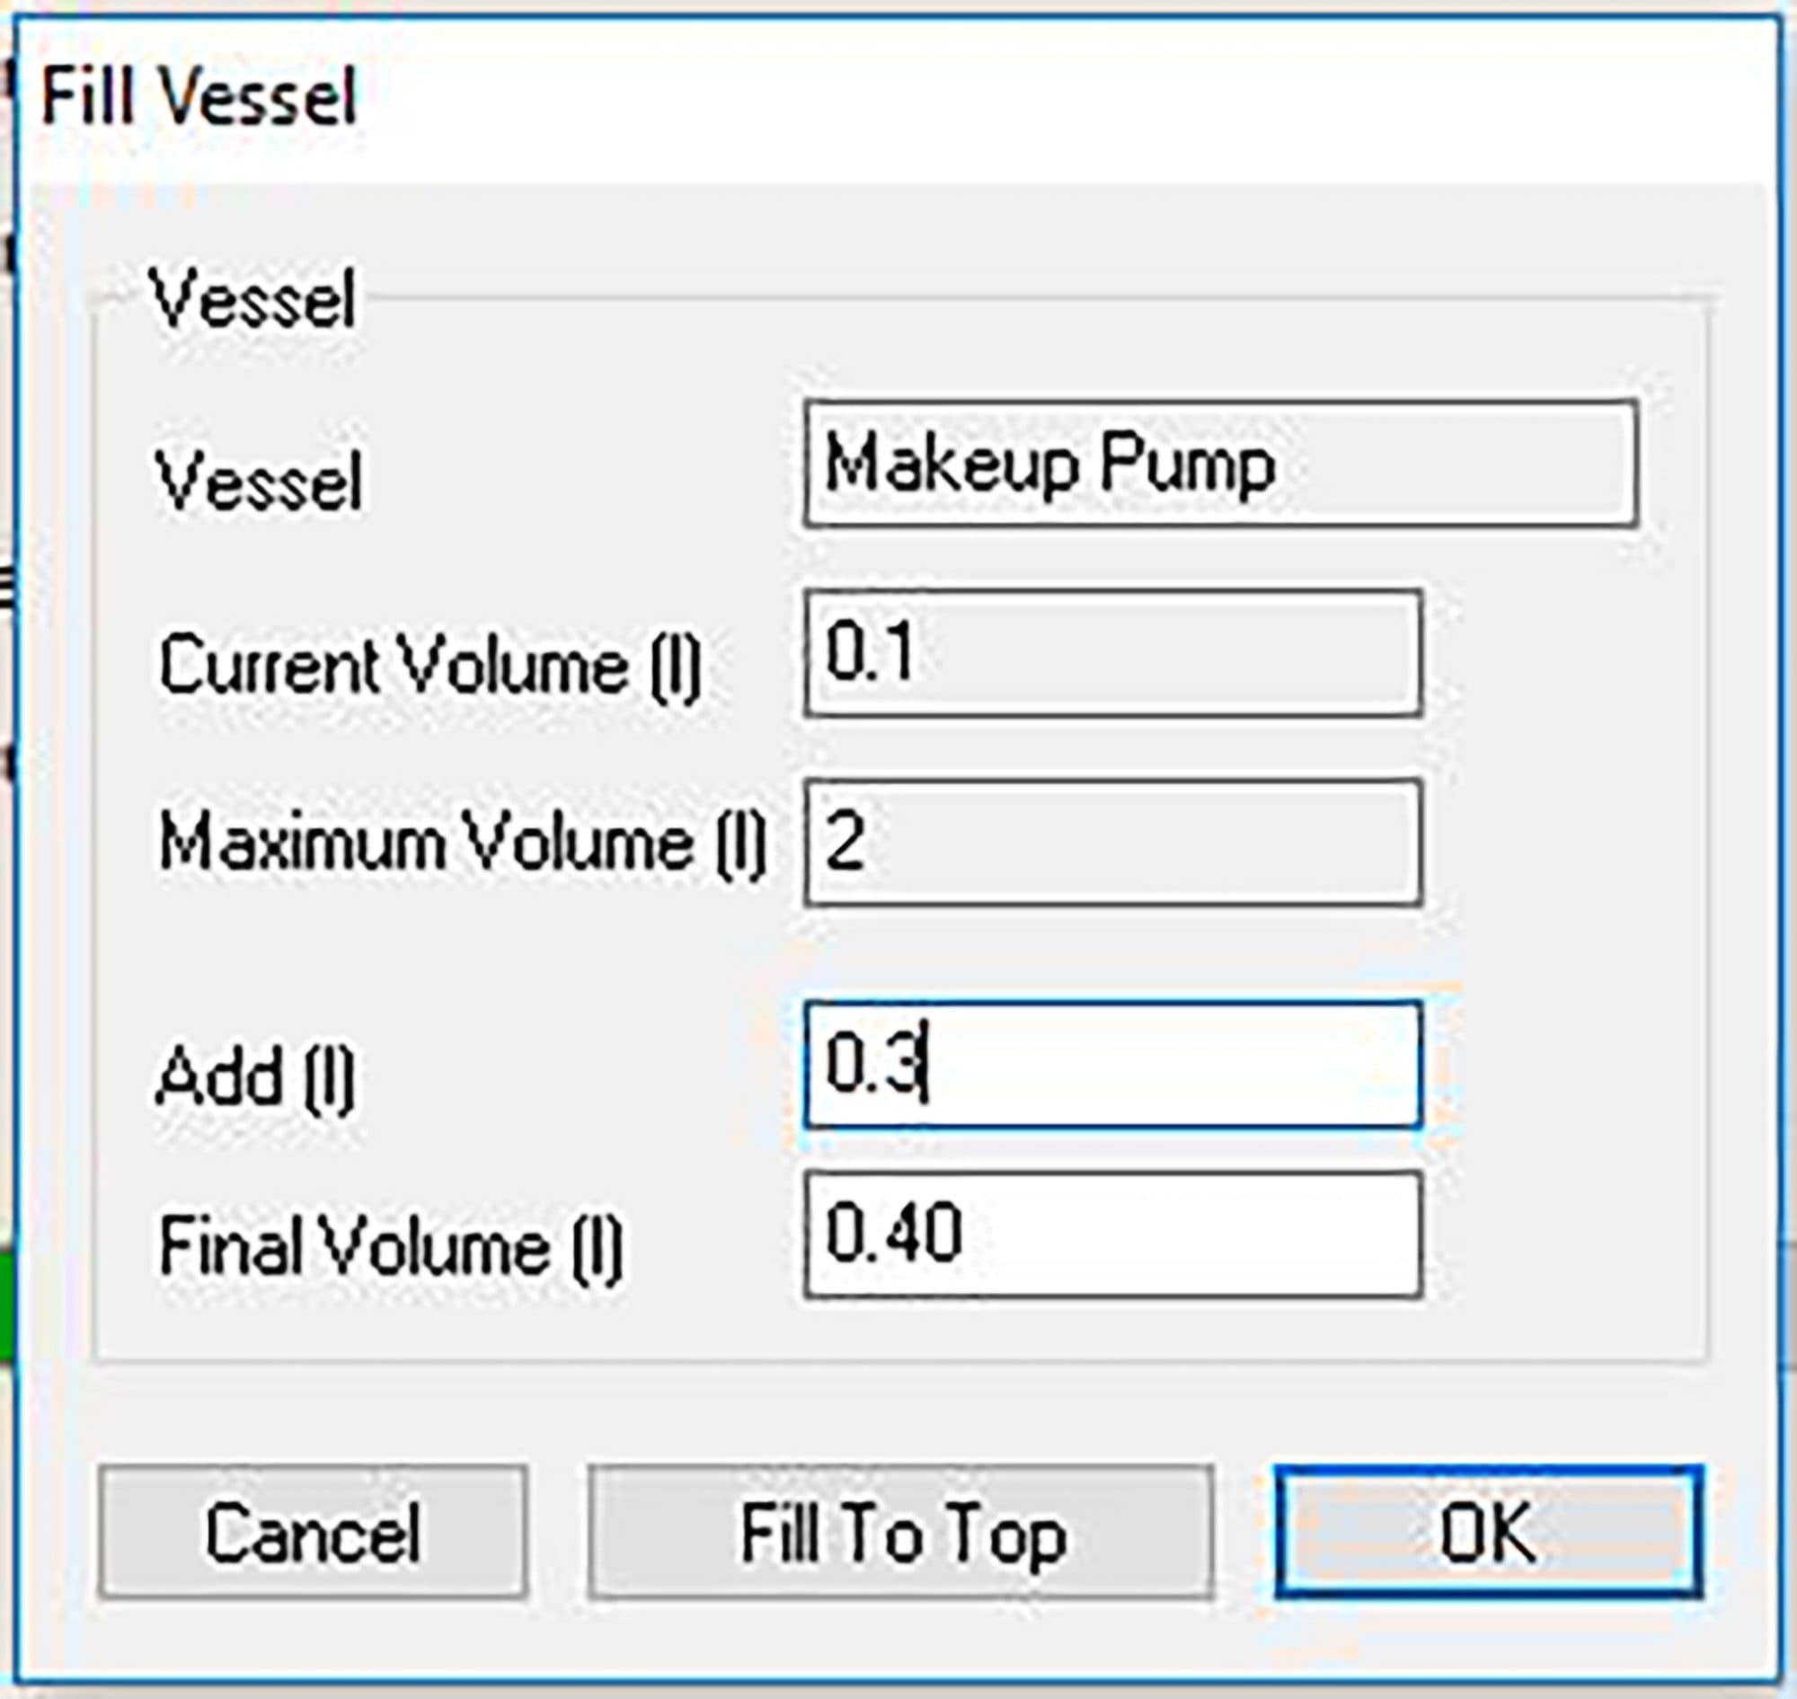Click the Final Volume (l) label
1797x1699 pixels.
coord(389,1248)
